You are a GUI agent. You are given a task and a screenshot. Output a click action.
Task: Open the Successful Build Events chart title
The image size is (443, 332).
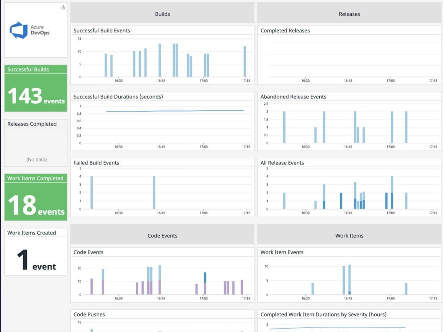(102, 30)
